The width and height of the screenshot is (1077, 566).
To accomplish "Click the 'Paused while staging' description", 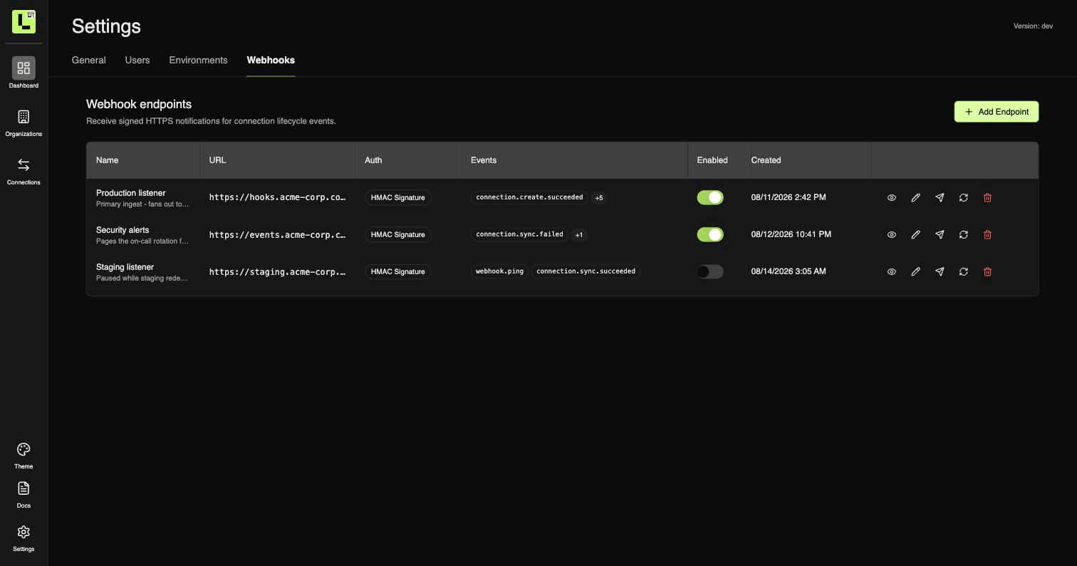I will coord(142,278).
